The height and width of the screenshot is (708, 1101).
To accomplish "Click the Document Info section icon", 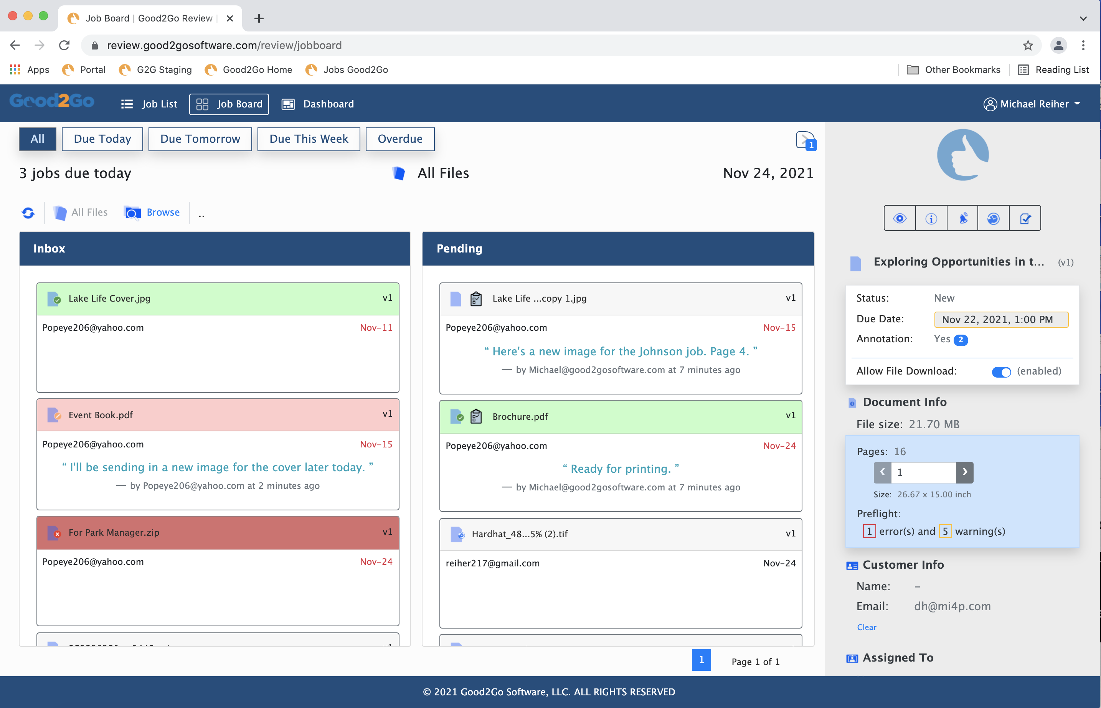I will (x=852, y=403).
